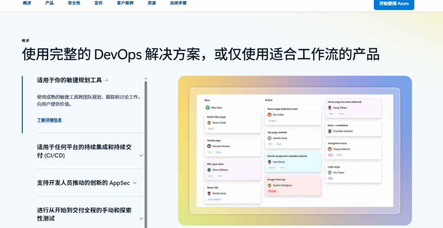Viewport: 443px width, 228px height.
Task: Jump to the 后续步骤 tab
Action: [x=178, y=3]
